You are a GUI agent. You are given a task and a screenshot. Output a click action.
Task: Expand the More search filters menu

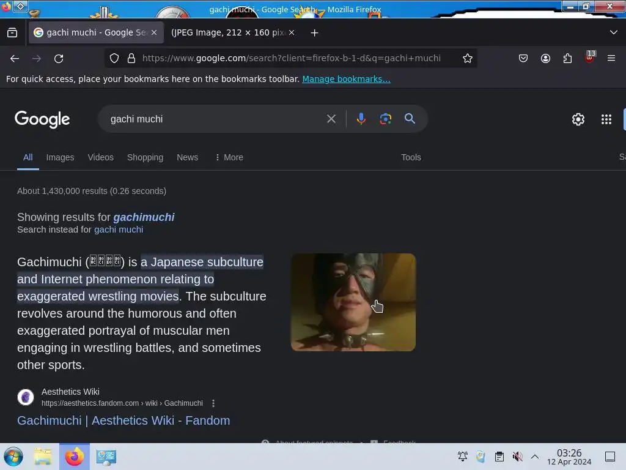[229, 157]
